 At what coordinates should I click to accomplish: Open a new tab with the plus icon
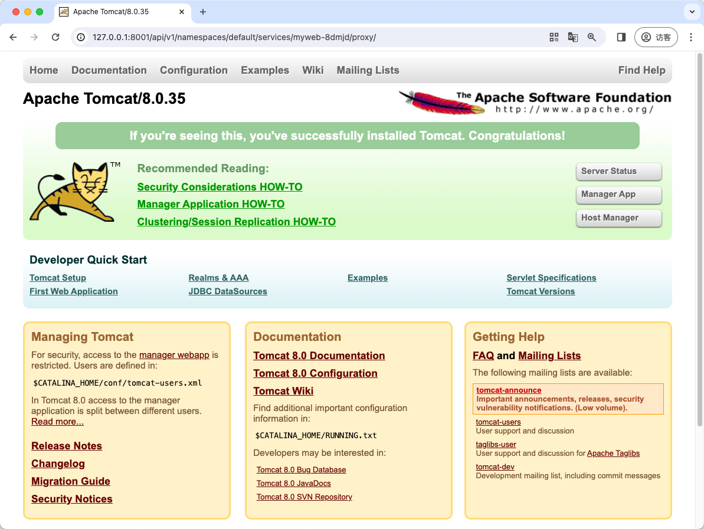click(x=203, y=12)
